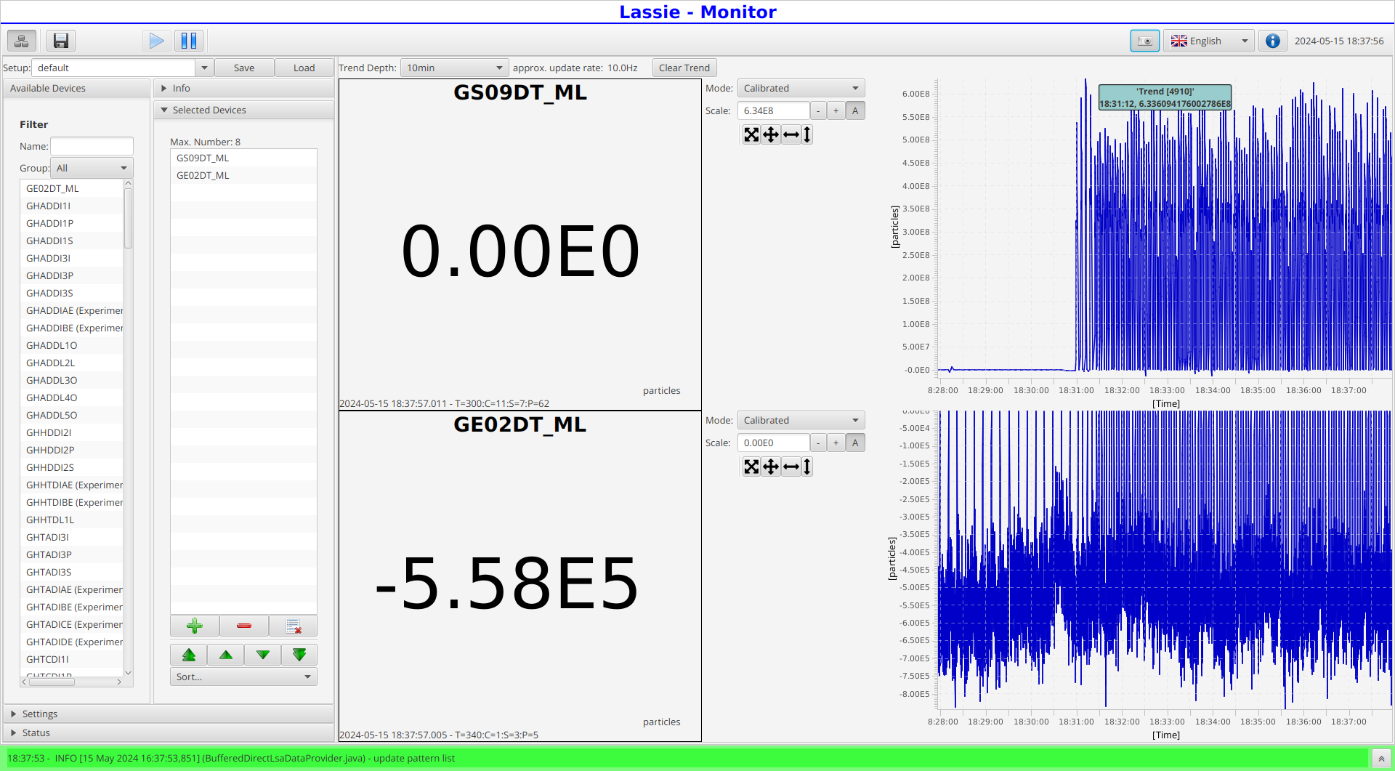Decrease GE02DT_ML scale with minus button
The width and height of the screenshot is (1395, 771).
[x=818, y=443]
